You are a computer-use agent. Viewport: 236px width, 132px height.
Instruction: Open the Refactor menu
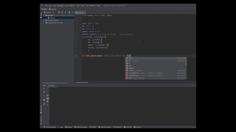[x=72, y=5]
